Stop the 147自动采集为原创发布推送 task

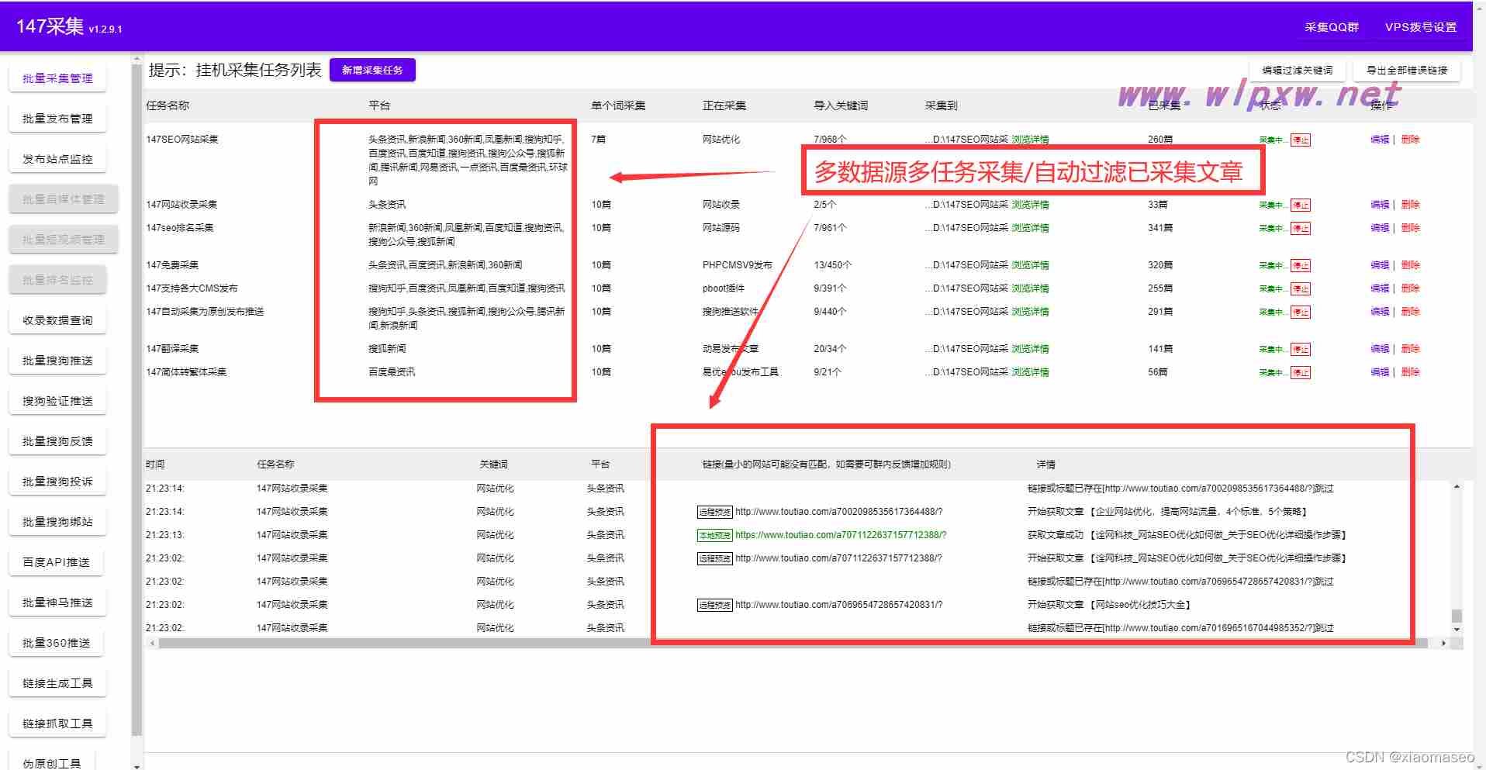1301,312
